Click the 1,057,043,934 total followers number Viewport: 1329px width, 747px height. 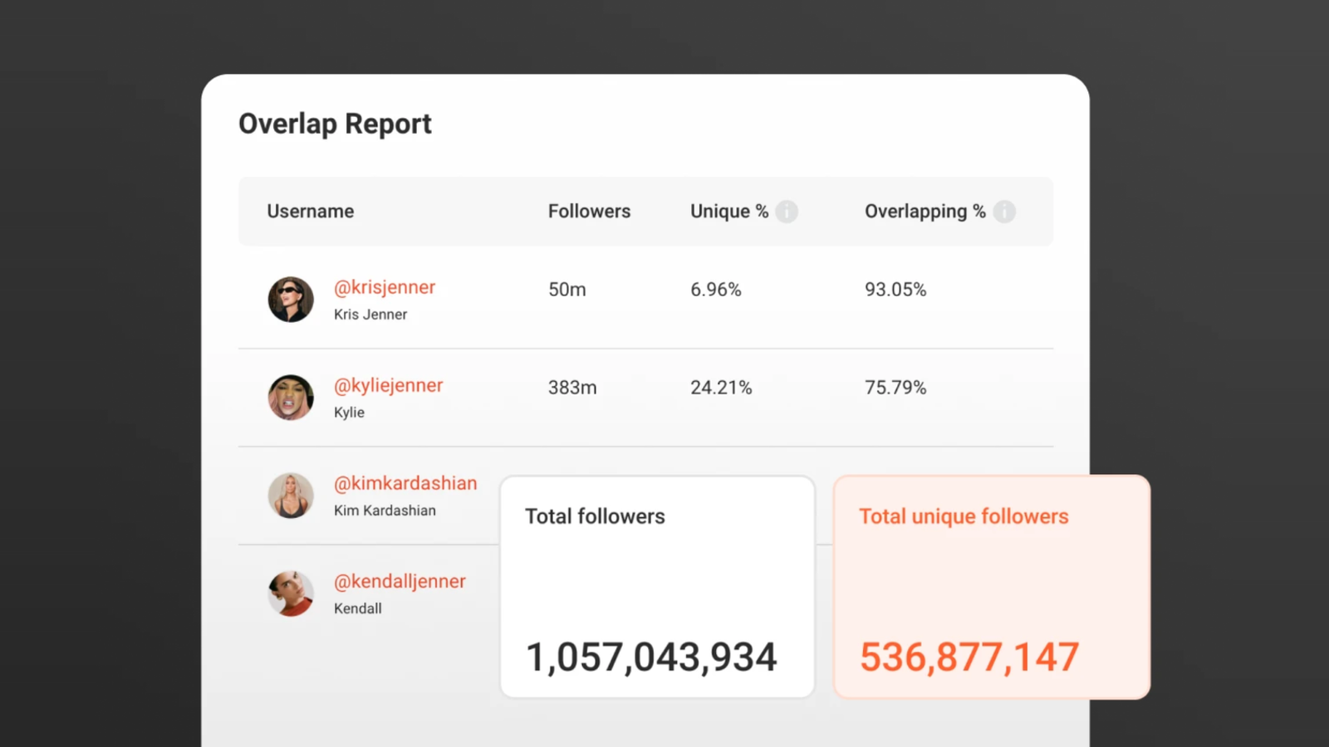pyautogui.click(x=652, y=657)
